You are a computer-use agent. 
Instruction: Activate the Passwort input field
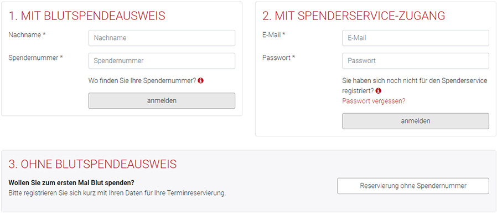416,61
